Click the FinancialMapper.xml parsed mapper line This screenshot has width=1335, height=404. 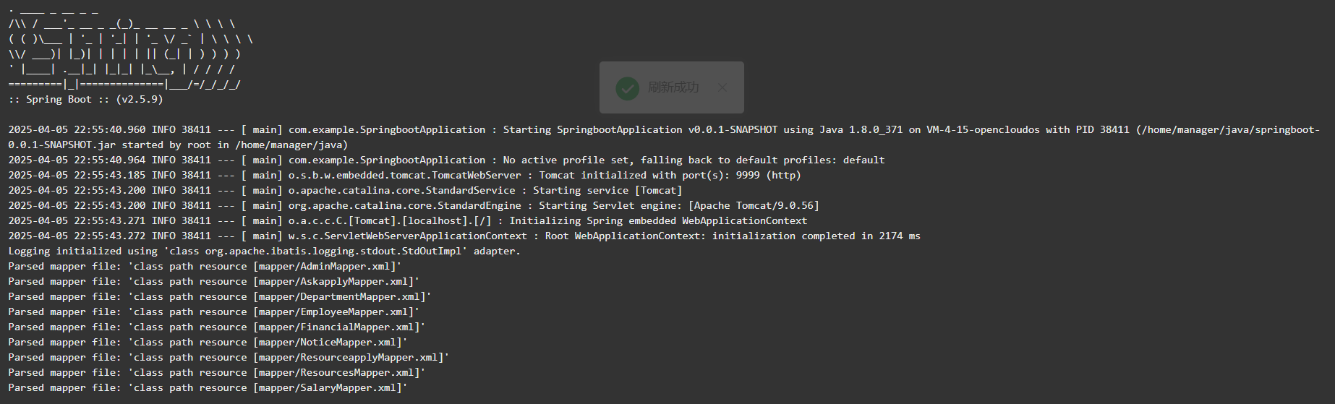point(217,327)
